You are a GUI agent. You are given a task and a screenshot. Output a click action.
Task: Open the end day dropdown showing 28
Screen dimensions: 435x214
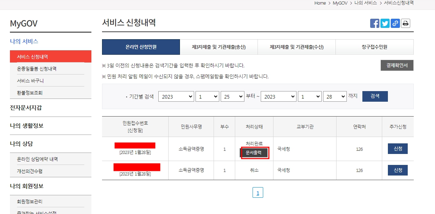click(x=335, y=96)
